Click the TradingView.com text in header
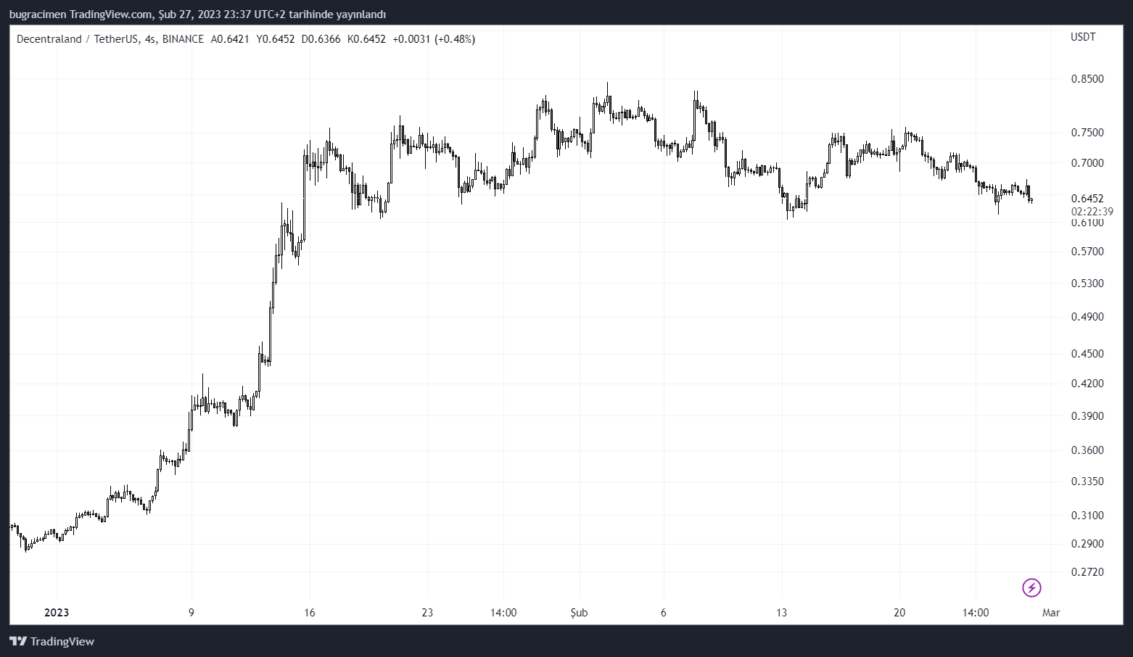Viewport: 1133px width, 657px height. coord(111,15)
